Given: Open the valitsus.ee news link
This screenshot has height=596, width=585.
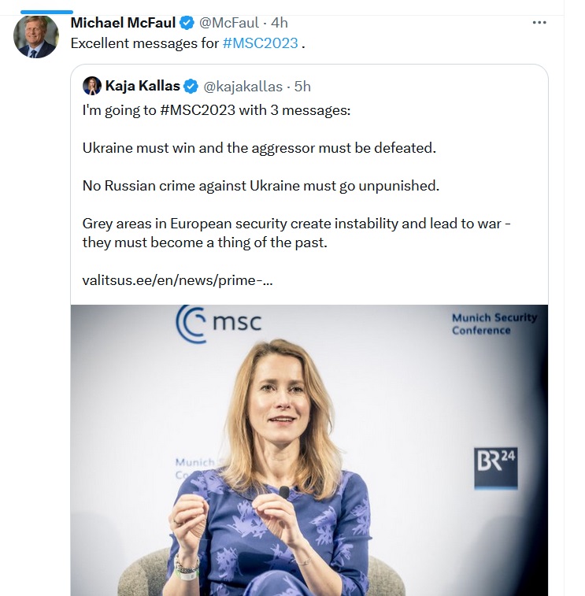Looking at the screenshot, I should [177, 279].
